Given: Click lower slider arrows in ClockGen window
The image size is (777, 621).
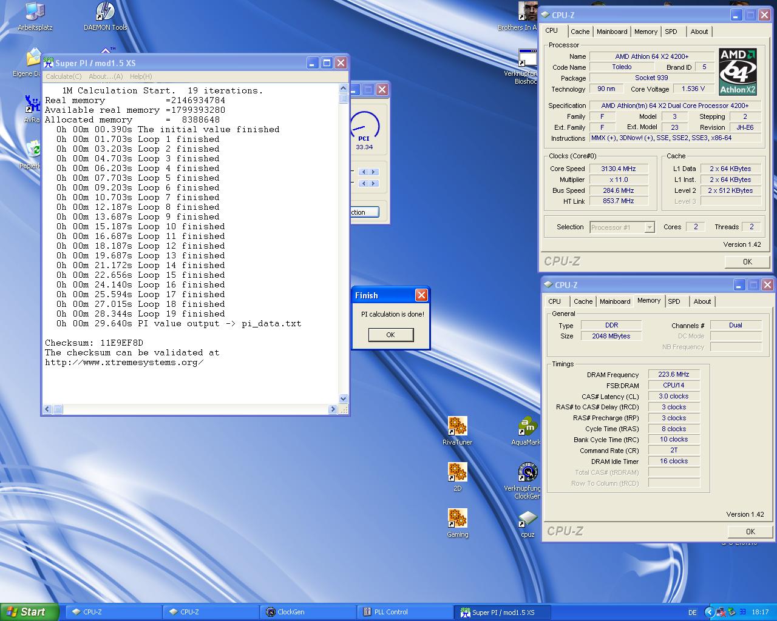Looking at the screenshot, I should pos(368,183).
